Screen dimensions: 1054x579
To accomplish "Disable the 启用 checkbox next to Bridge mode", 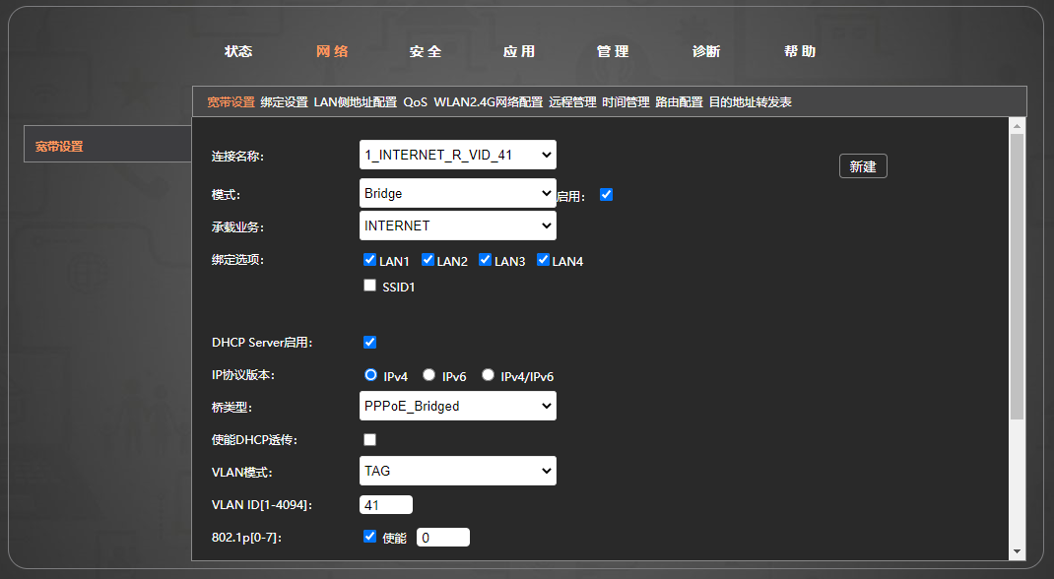I will pyautogui.click(x=606, y=194).
